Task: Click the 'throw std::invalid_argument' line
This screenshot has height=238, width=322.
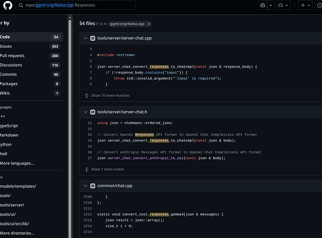Action: pos(168,79)
